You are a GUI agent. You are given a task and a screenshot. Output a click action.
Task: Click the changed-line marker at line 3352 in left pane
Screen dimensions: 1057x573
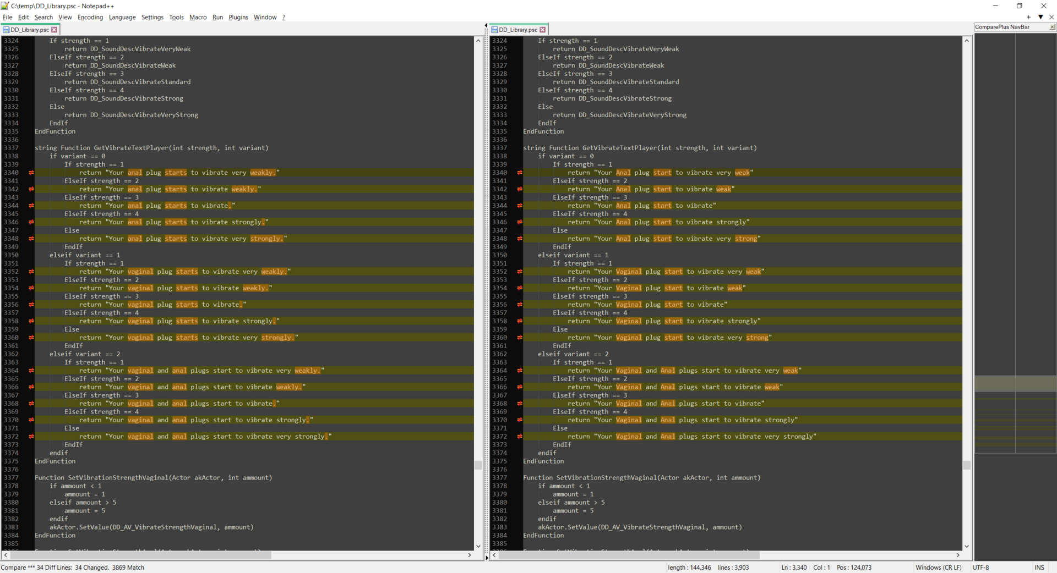click(x=31, y=272)
